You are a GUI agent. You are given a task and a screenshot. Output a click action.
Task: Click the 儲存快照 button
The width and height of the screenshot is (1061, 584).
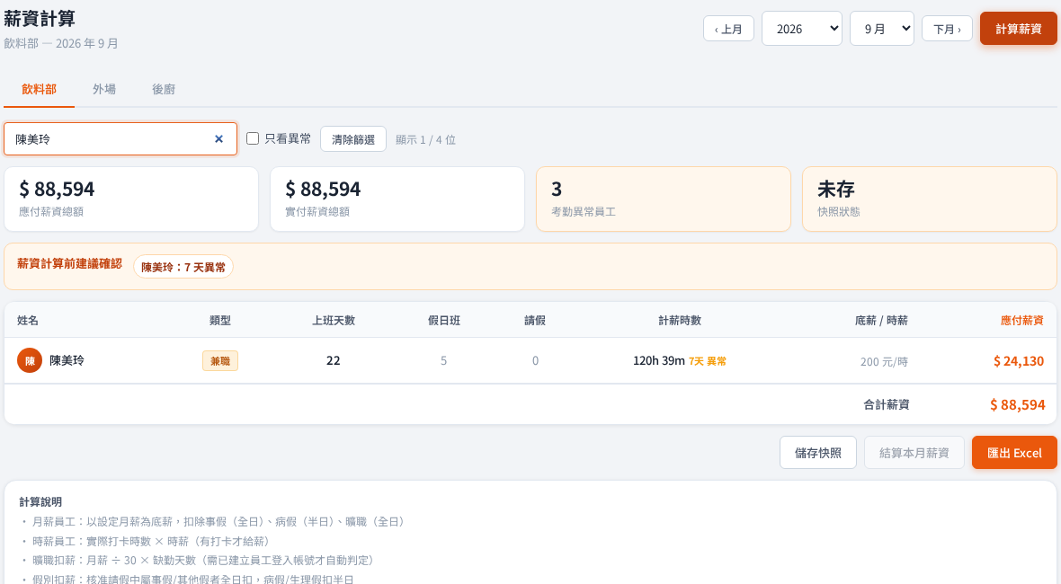pyautogui.click(x=818, y=453)
